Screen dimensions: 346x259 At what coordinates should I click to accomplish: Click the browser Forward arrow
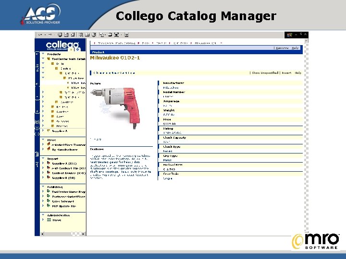[50, 35]
